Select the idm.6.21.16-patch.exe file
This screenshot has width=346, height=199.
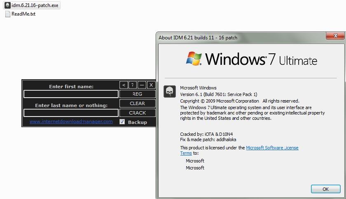[32, 5]
